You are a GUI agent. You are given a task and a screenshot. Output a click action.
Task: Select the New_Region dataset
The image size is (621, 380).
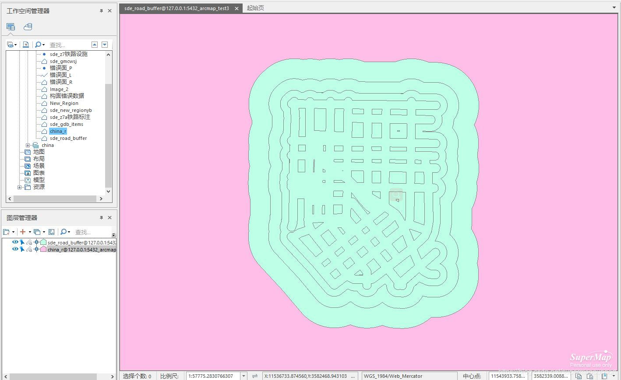pyautogui.click(x=64, y=103)
